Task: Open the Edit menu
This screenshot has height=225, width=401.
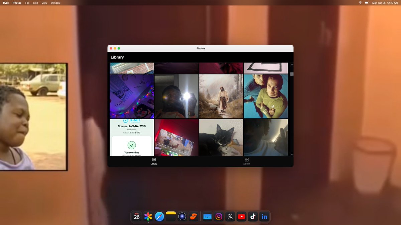Action: tap(35, 3)
